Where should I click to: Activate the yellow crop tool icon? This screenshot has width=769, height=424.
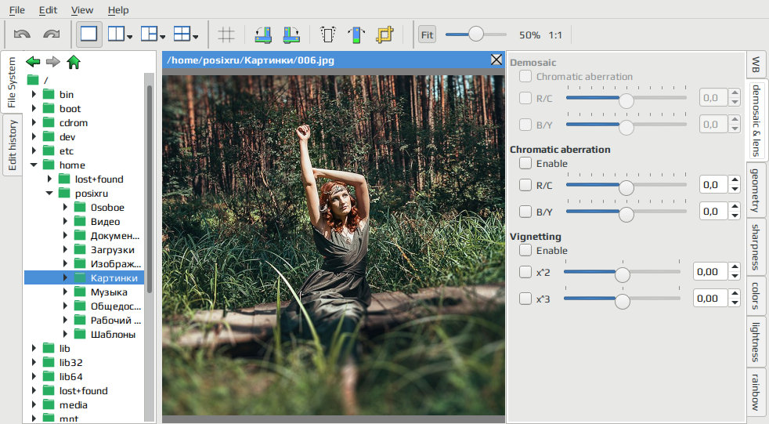pyautogui.click(x=385, y=34)
